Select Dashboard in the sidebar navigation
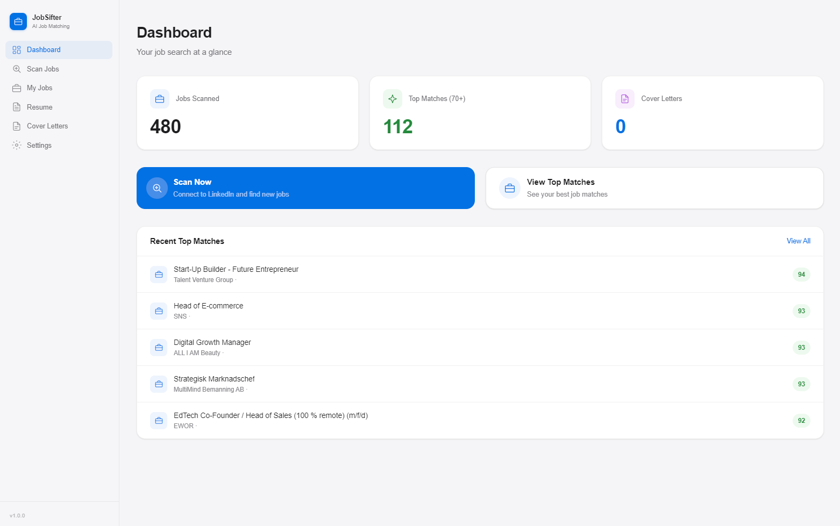 [44, 49]
